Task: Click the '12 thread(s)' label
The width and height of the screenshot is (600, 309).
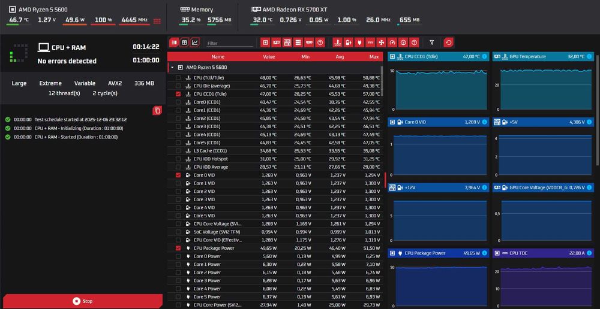Action: click(64, 93)
